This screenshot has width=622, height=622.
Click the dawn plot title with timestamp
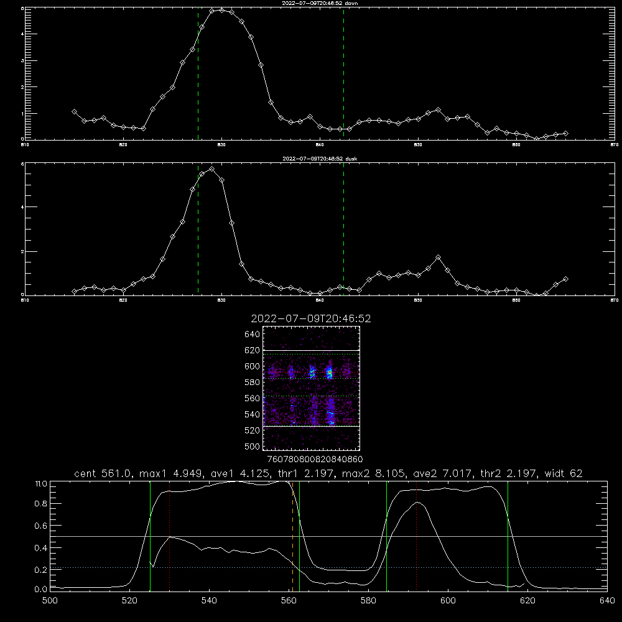pyautogui.click(x=320, y=3)
